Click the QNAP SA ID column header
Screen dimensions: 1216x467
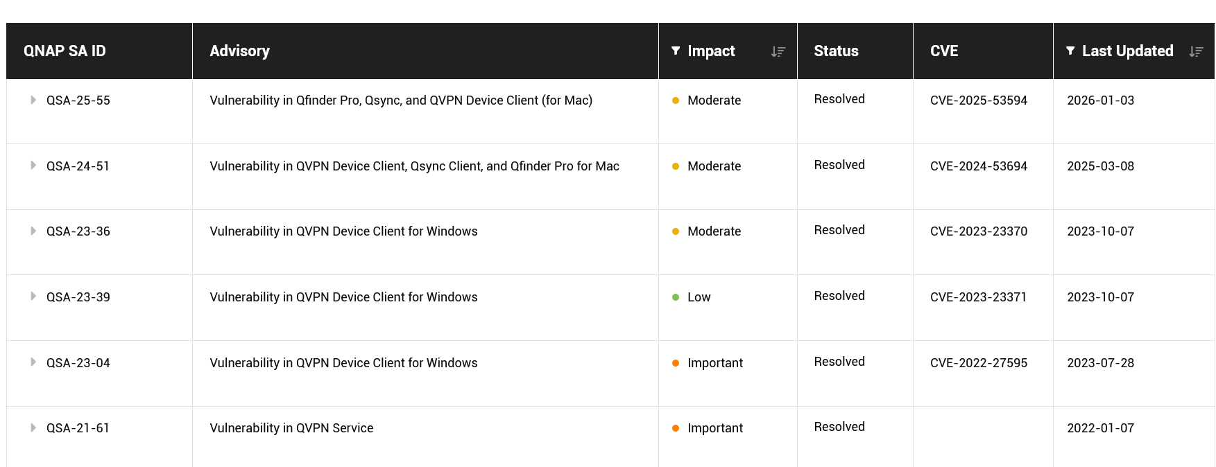point(65,51)
